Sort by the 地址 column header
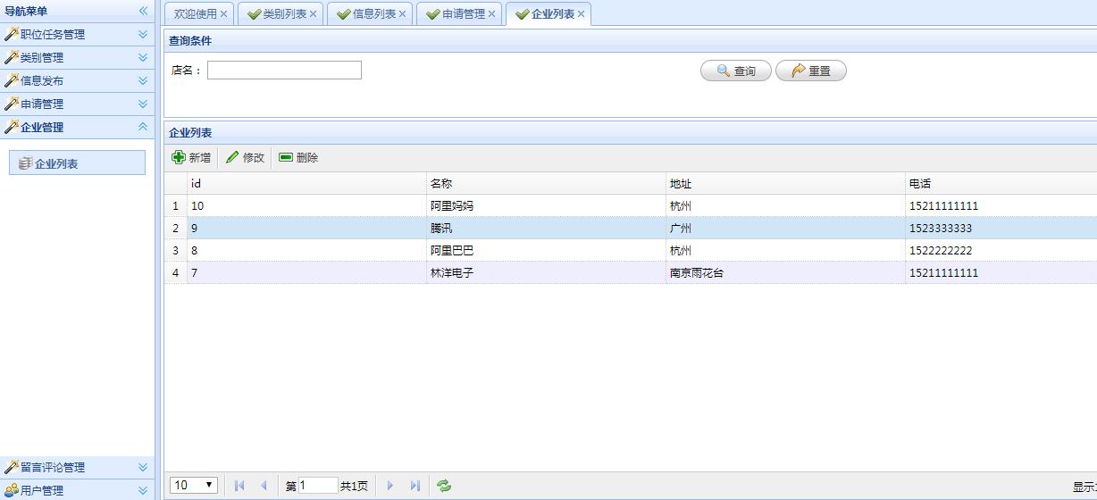 785,183
